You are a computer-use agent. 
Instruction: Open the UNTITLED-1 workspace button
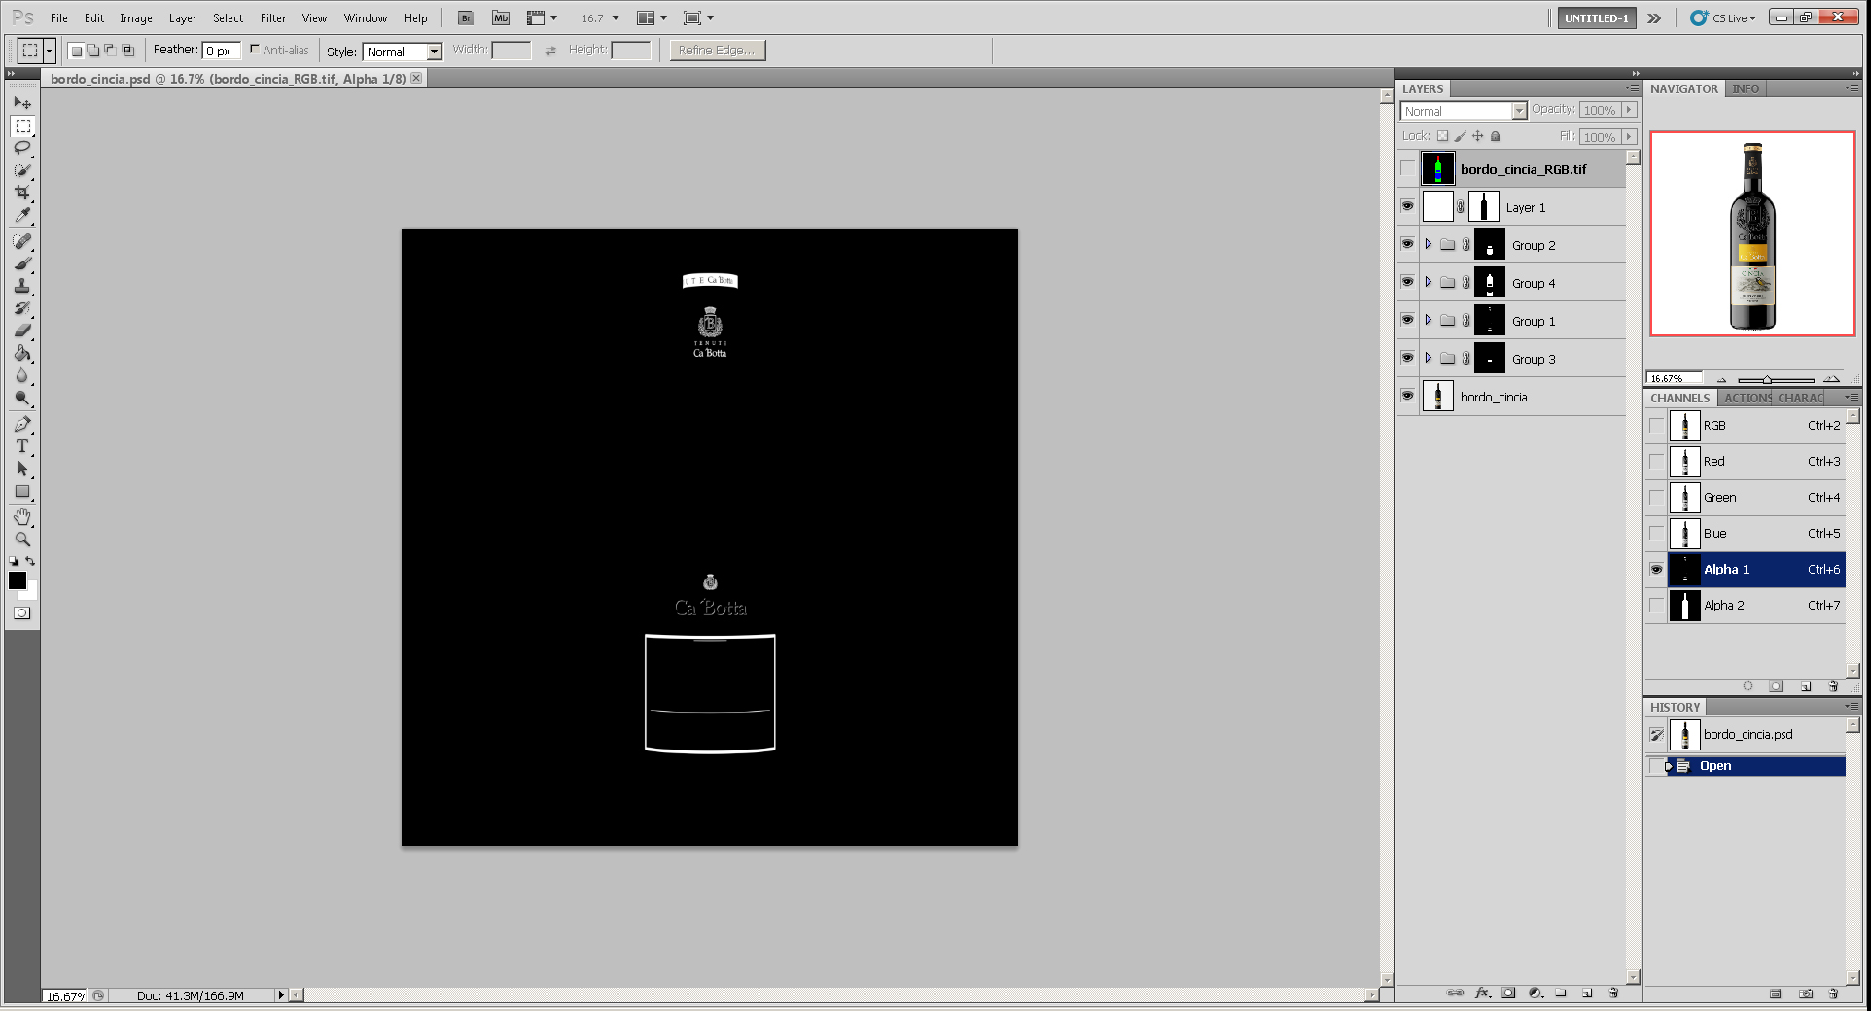(x=1596, y=17)
